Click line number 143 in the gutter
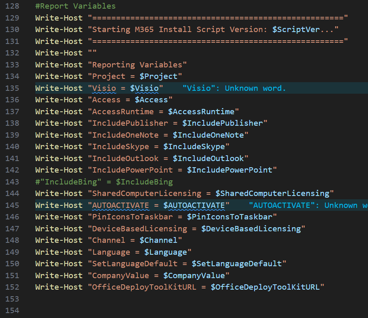The height and width of the screenshot is (318, 368). click(12, 182)
